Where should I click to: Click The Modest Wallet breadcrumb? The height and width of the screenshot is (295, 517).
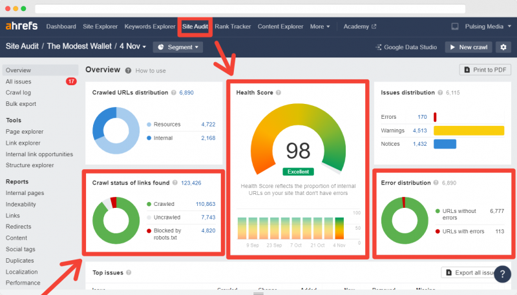(79, 46)
